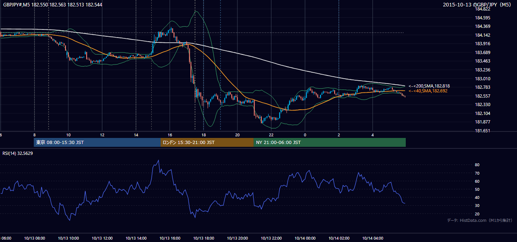Click the 10/13 12:00 time label

(102, 238)
